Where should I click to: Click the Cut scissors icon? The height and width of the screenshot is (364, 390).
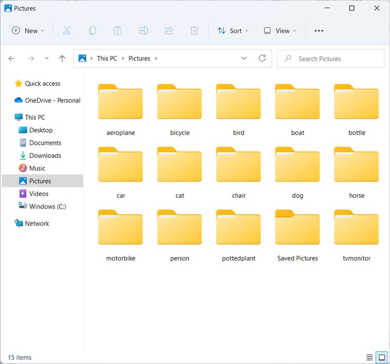(x=67, y=31)
